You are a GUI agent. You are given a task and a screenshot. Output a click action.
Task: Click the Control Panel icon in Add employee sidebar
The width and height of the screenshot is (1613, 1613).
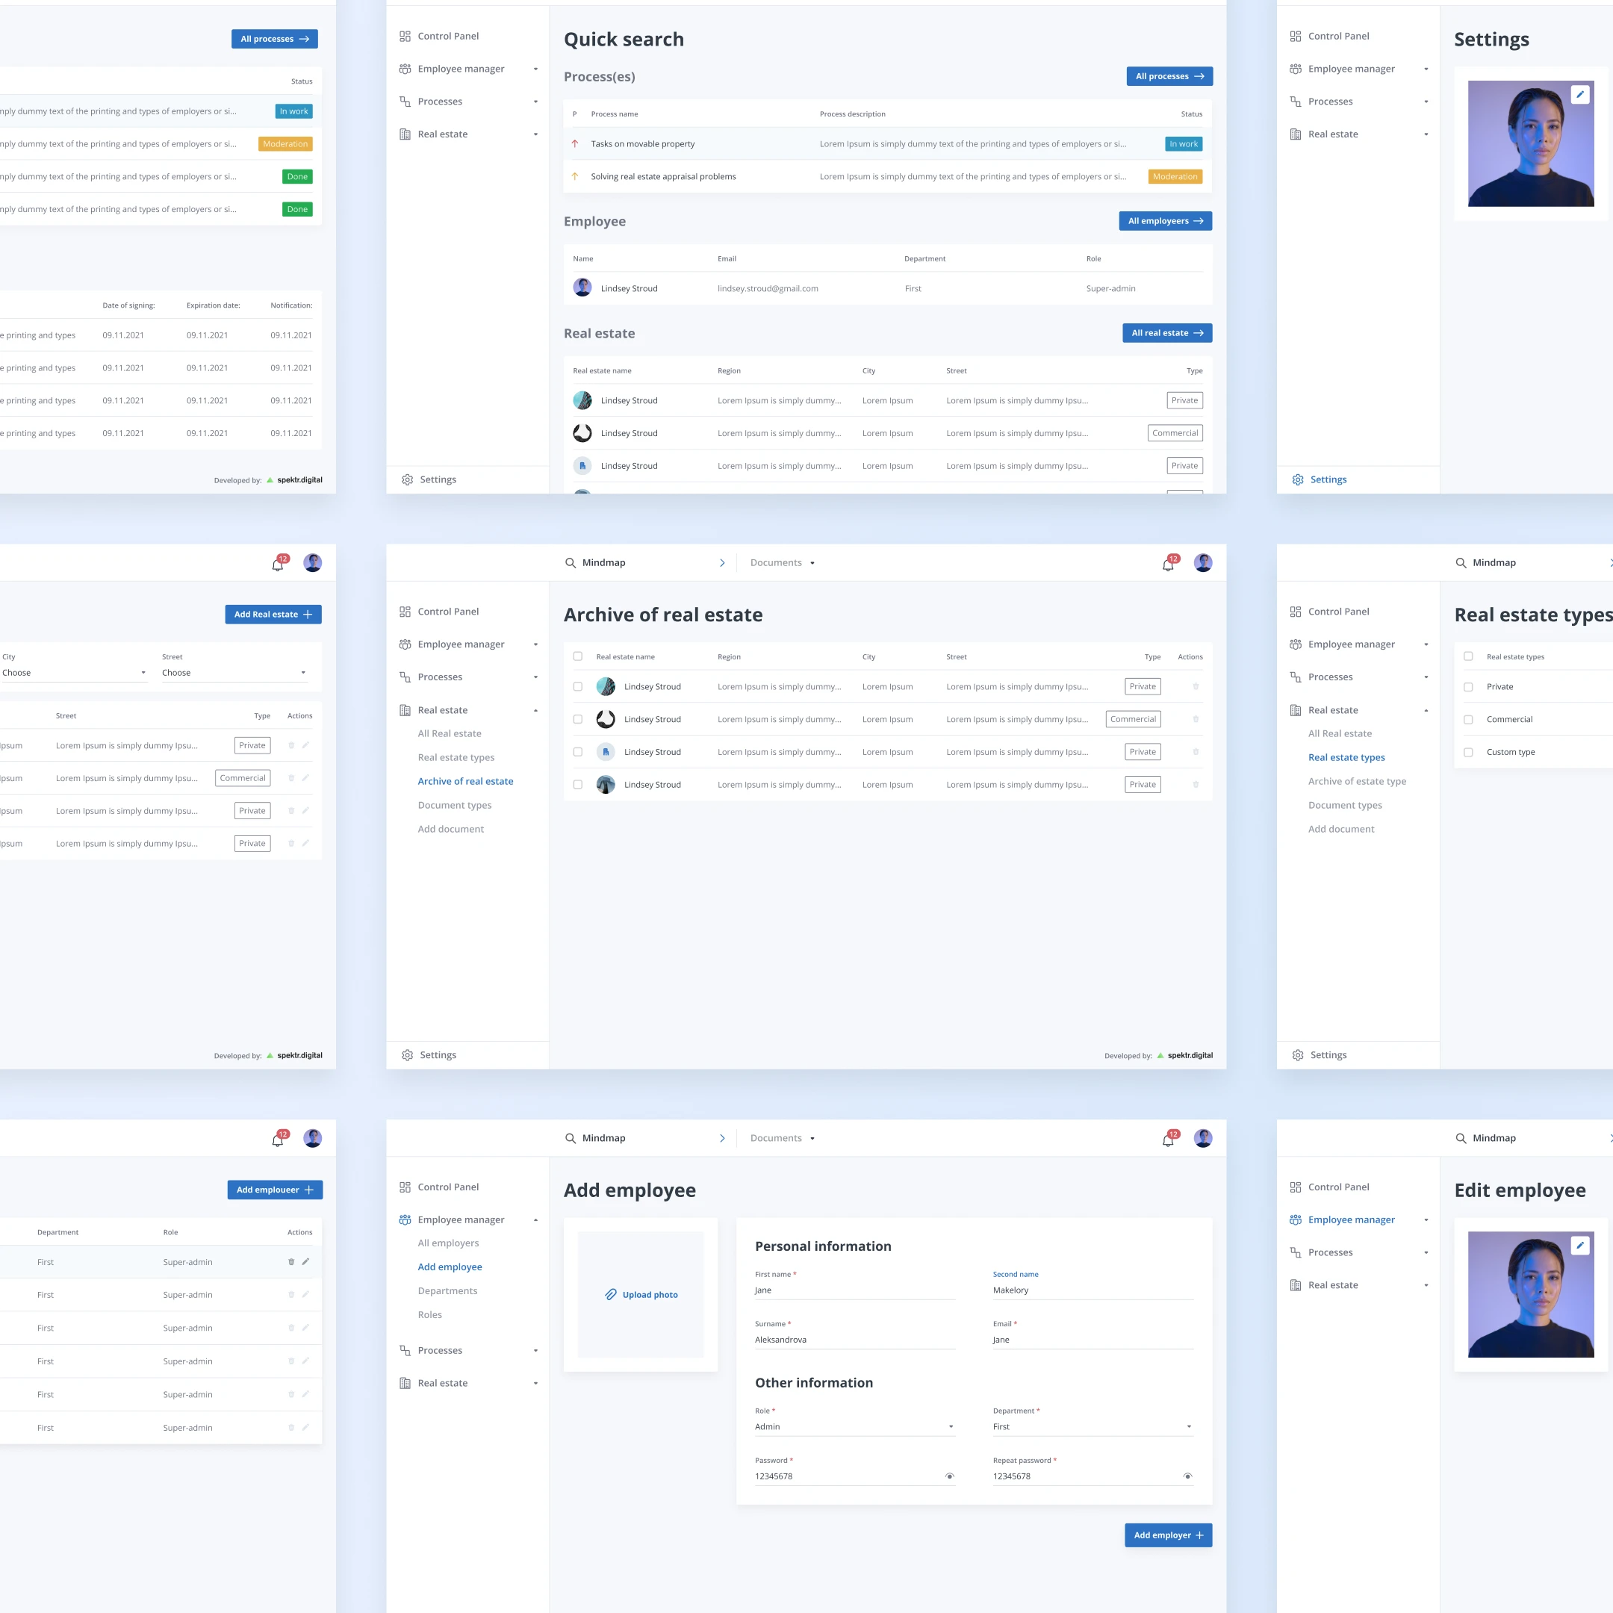tap(405, 1187)
